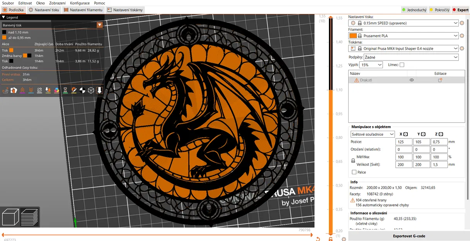Toggle retractions visibility icon
This screenshot has width=470, height=241.
(x=22, y=90)
